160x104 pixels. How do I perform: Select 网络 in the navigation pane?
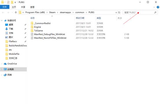pyautogui.click(x=10, y=75)
